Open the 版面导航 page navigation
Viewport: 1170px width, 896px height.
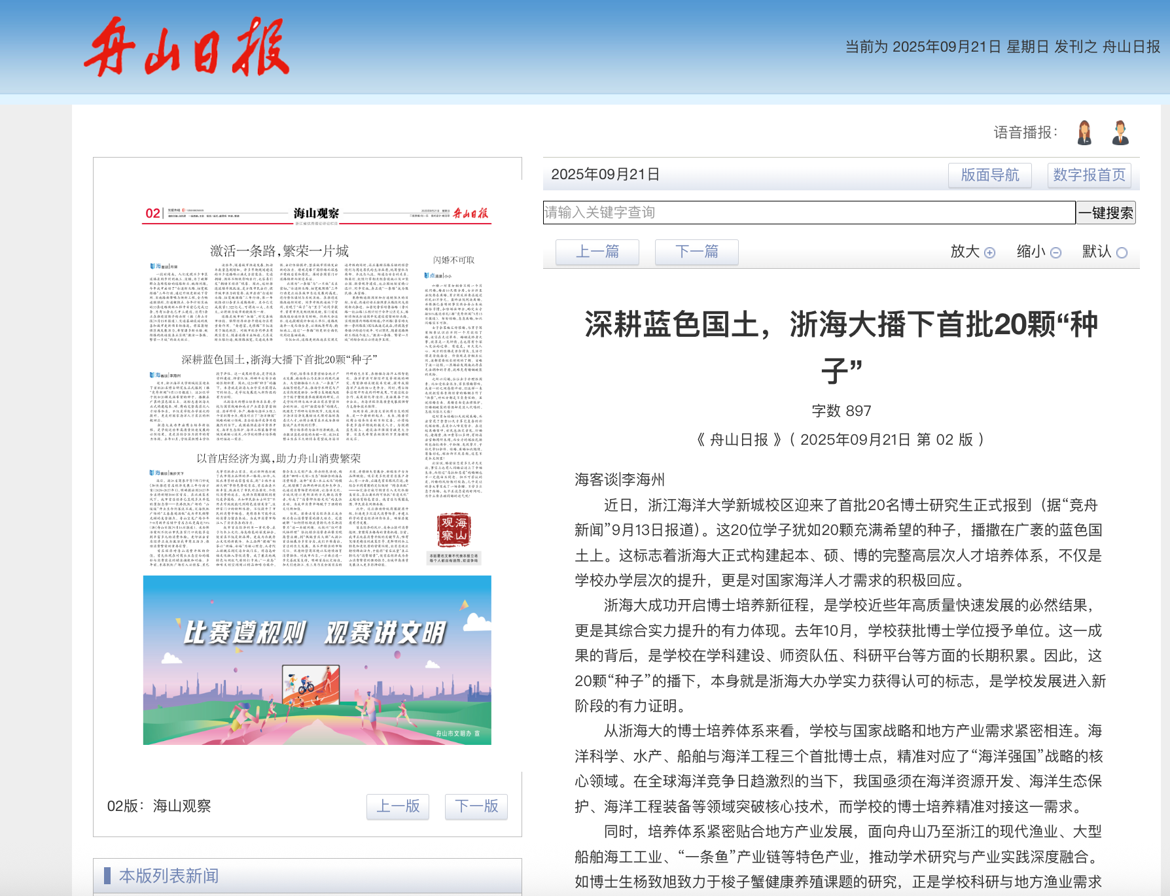989,175
